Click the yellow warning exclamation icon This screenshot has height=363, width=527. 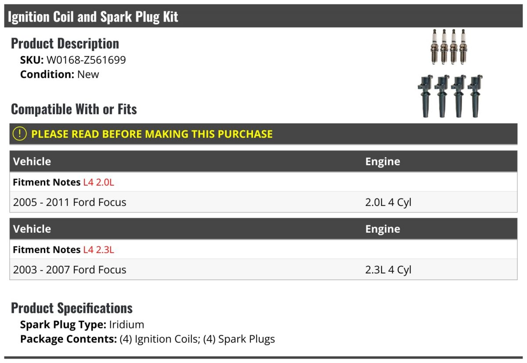(x=20, y=134)
